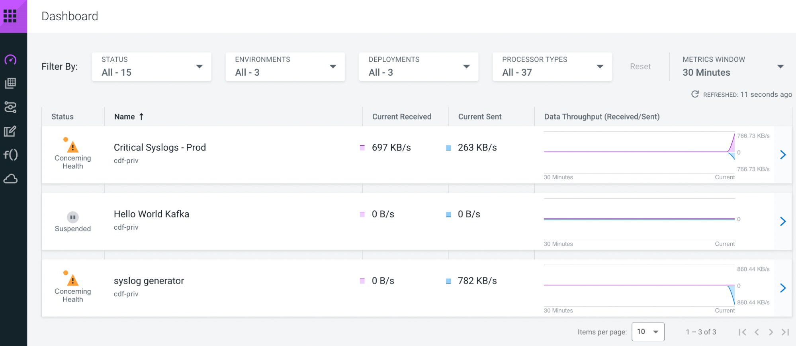Click throughput chart for Critical Syslogs - Prod
This screenshot has width=796, height=346.
[x=639, y=152]
